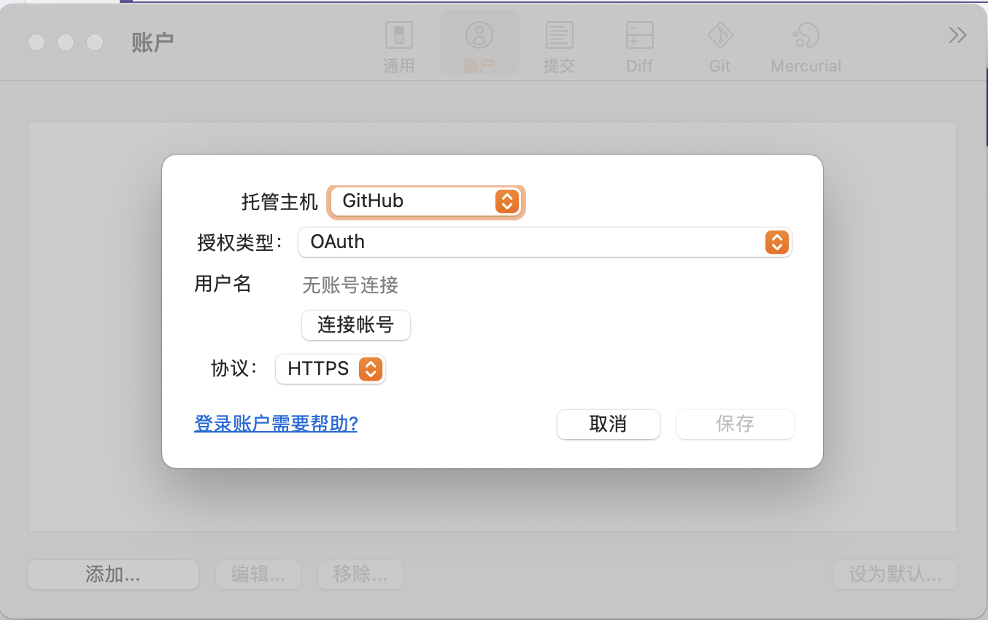Change the 协议 HTTPS protocol dropdown

tap(330, 369)
